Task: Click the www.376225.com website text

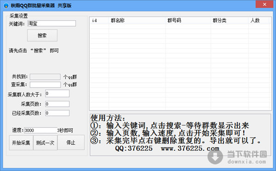Action: [x=190, y=149]
